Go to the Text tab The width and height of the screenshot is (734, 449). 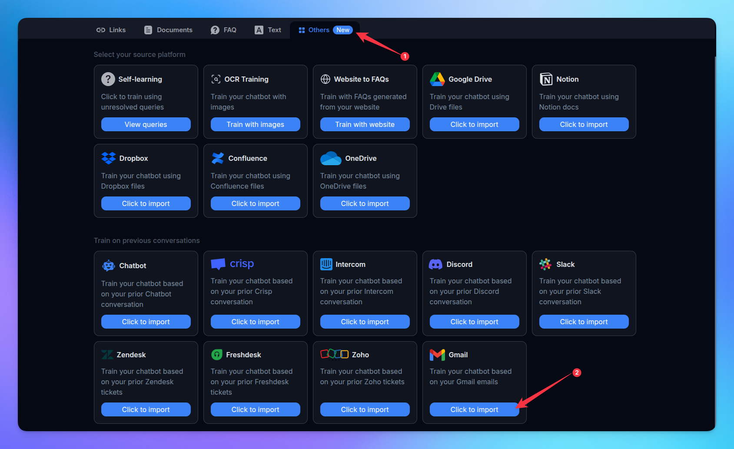[268, 30]
